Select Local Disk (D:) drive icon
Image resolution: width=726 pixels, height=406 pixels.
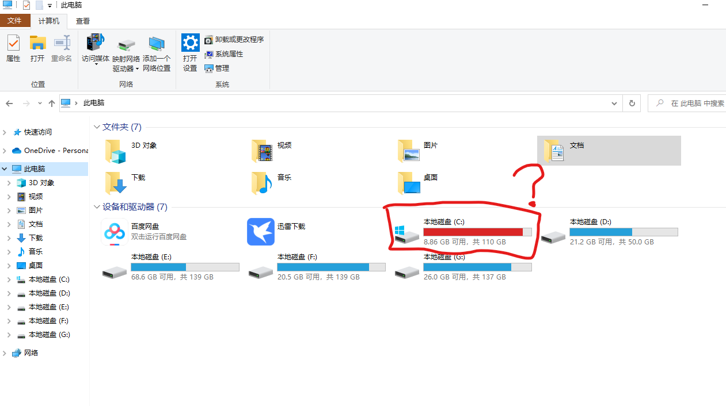(553, 236)
